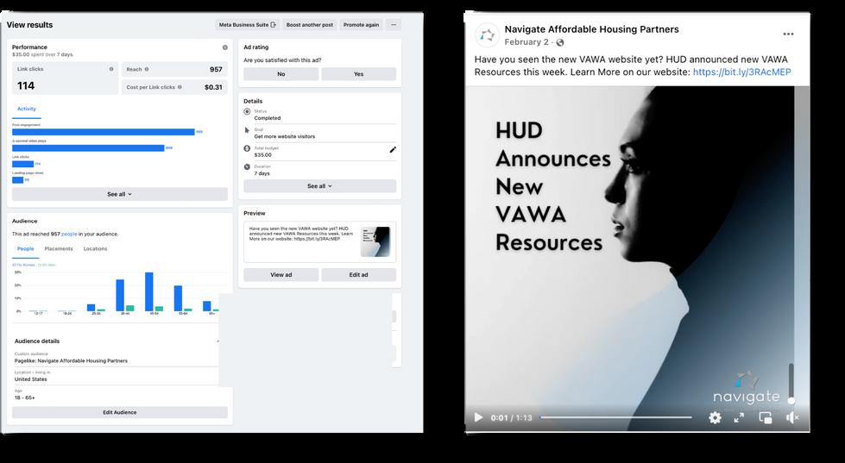This screenshot has height=463, width=845.
Task: Expand Performance See all
Action: [120, 194]
